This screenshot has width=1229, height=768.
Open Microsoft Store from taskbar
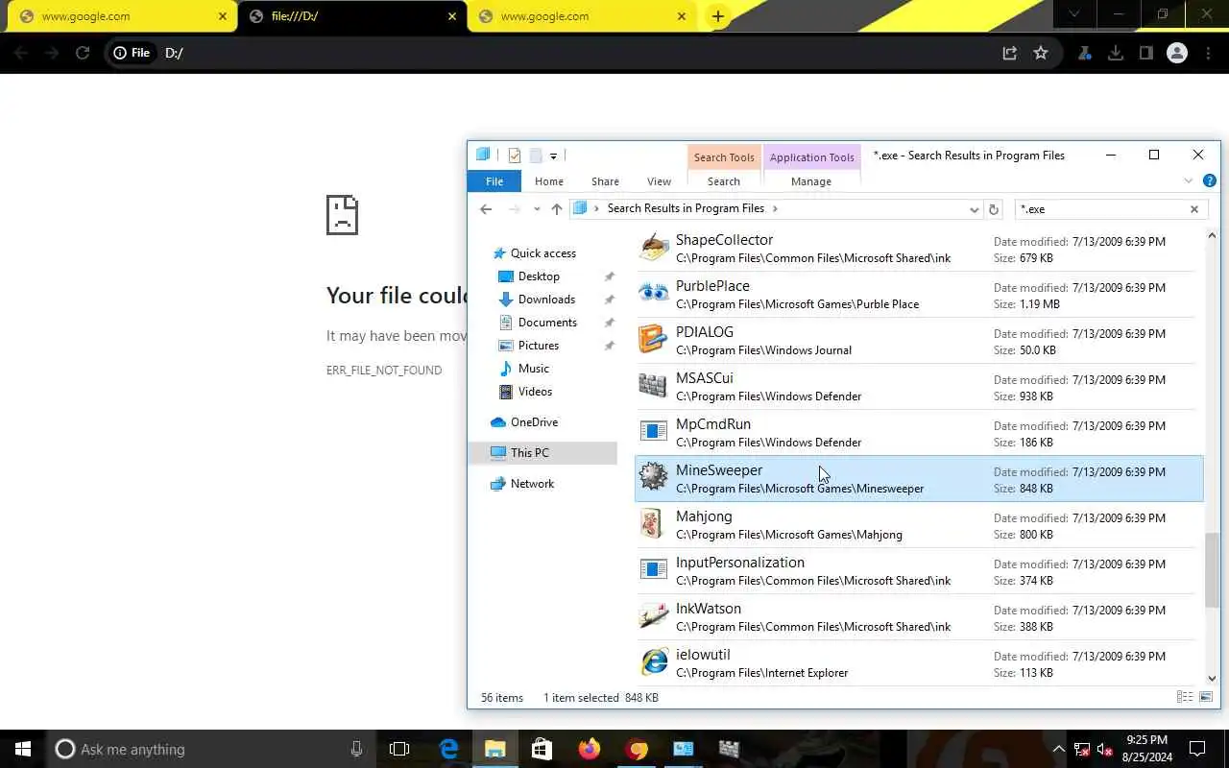[542, 749]
